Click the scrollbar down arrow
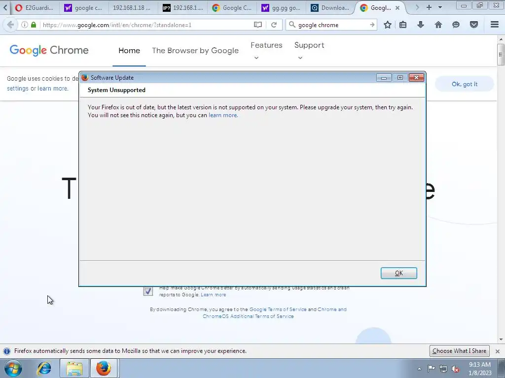The width and height of the screenshot is (505, 378). click(501, 340)
